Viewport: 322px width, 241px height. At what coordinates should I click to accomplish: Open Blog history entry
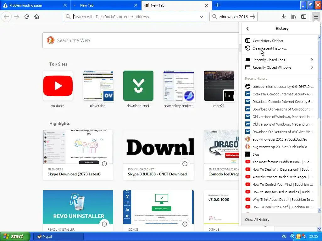(x=280, y=154)
